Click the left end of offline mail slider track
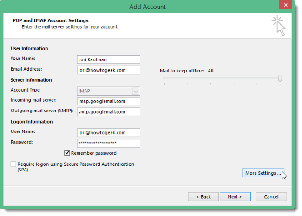The height and width of the screenshot is (216, 302). click(164, 79)
